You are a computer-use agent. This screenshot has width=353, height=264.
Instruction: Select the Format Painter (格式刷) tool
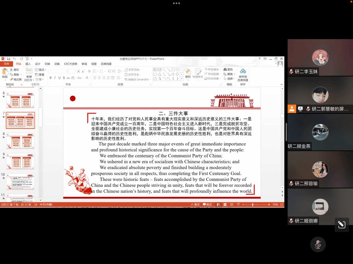16,79
